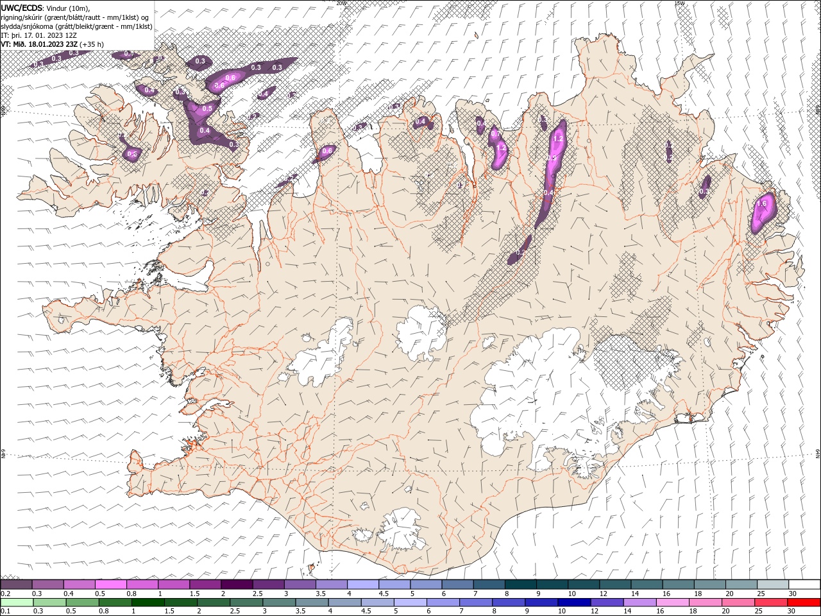Screen dimensions: 821x616
Task: Click the palest green 0.1–0.3 lower legend swatch
Action: [17, 603]
